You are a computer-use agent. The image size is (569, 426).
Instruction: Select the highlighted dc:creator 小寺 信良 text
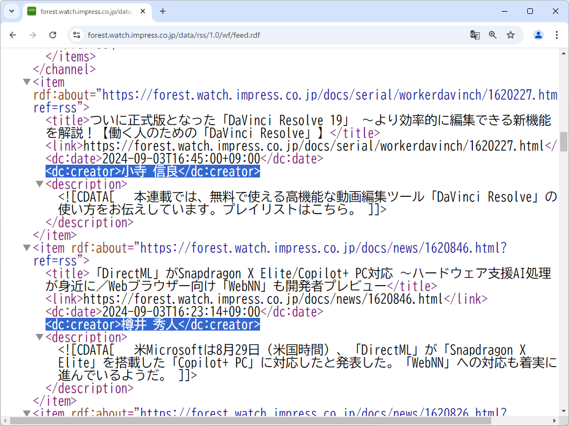pos(152,171)
